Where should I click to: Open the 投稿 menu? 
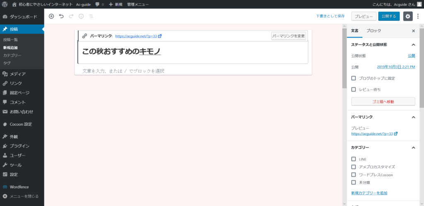click(22, 29)
